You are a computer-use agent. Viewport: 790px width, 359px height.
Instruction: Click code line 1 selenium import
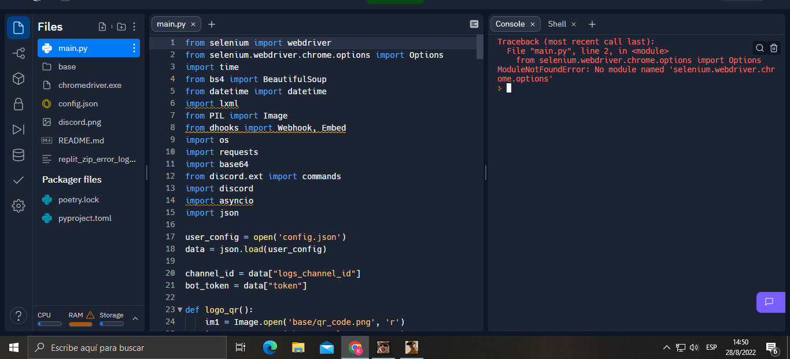[x=258, y=43]
